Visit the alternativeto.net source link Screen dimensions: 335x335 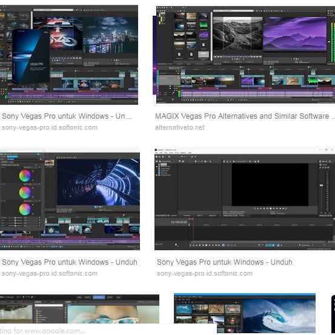click(x=180, y=128)
